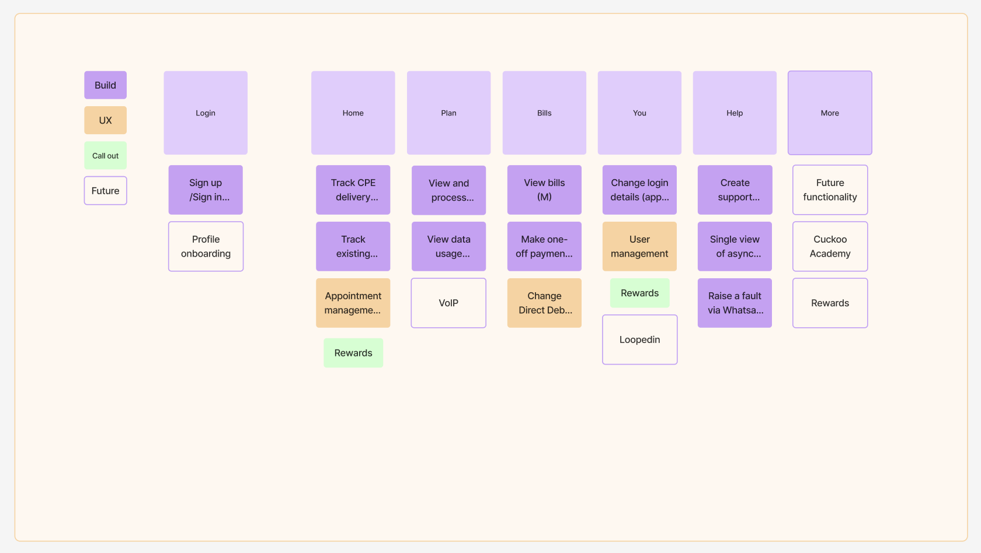Click the More section card
The image size is (981, 553).
[x=830, y=113]
